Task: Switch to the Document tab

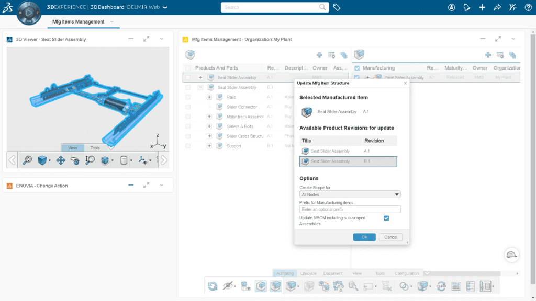Action: [x=333, y=273]
